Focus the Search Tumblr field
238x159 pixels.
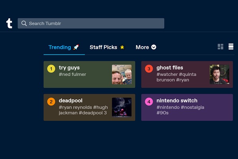pos(91,23)
